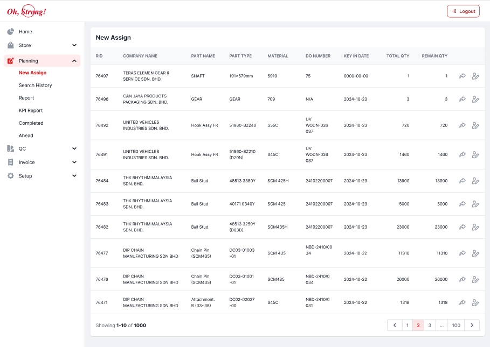The width and height of the screenshot is (490, 347).
Task: Collapse the Planning section chevron
Action: coord(74,61)
